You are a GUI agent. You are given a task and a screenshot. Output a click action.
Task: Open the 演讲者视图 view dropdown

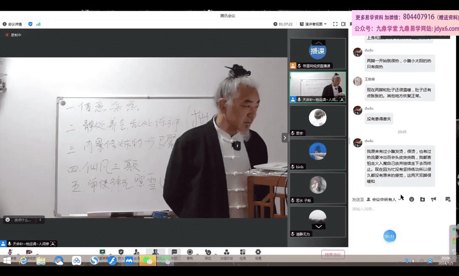click(313, 24)
